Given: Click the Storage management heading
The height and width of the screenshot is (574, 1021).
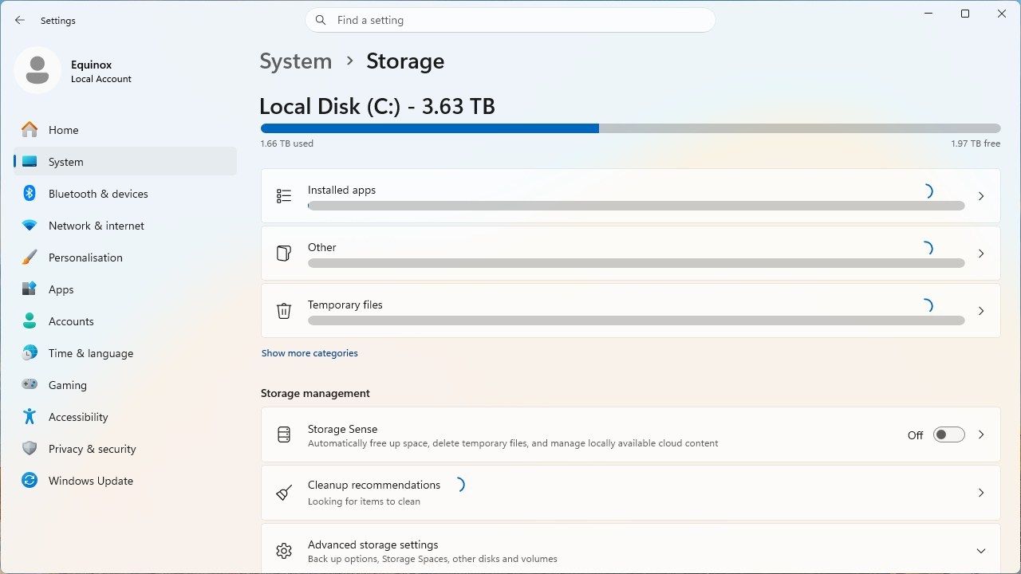Looking at the screenshot, I should point(315,393).
